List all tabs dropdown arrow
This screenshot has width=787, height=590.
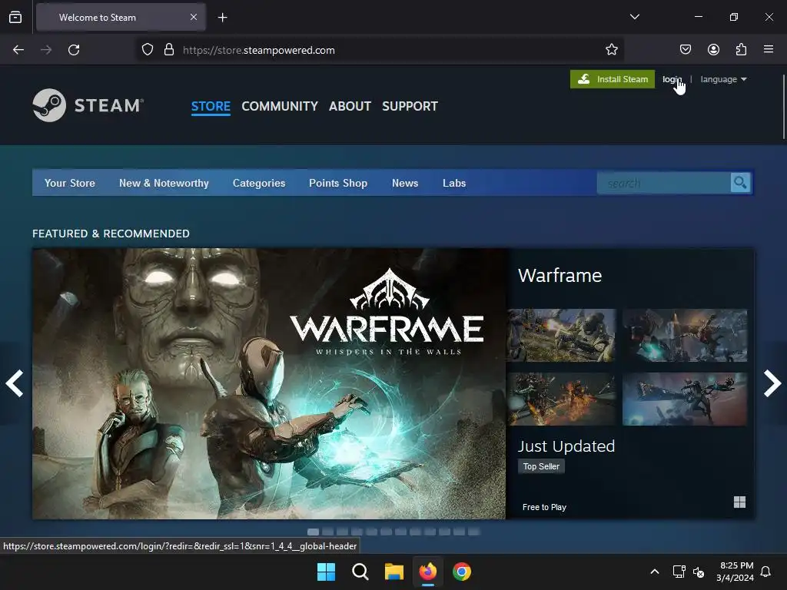(634, 17)
